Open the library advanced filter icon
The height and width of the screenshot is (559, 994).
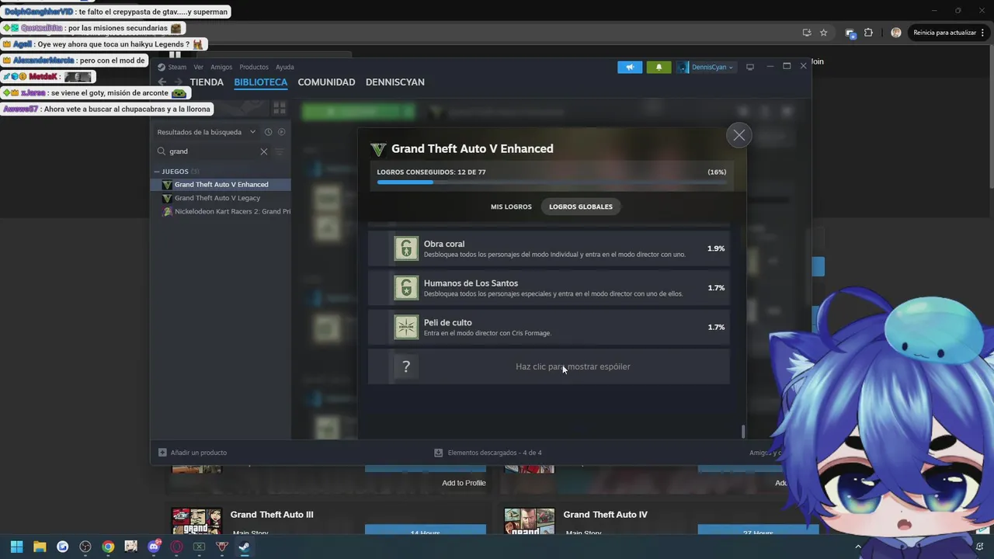[280, 151]
